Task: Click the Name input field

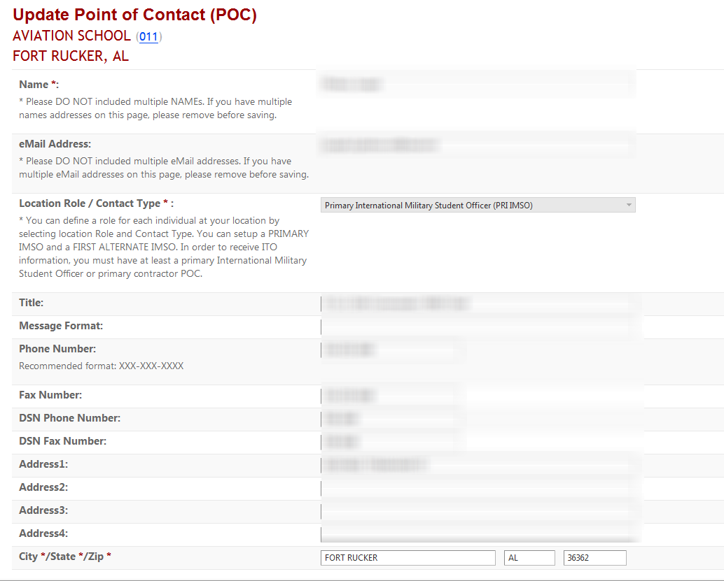Action: point(476,85)
